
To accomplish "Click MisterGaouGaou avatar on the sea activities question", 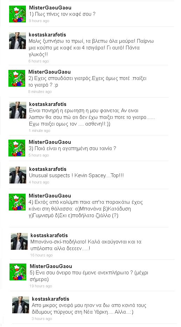I will click(17, 202).
